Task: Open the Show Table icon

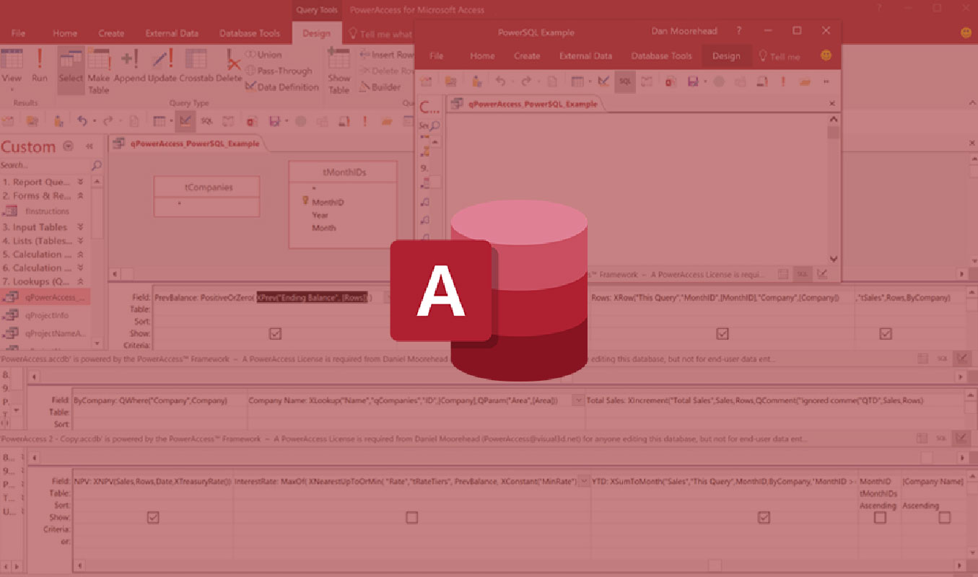Action: [339, 70]
